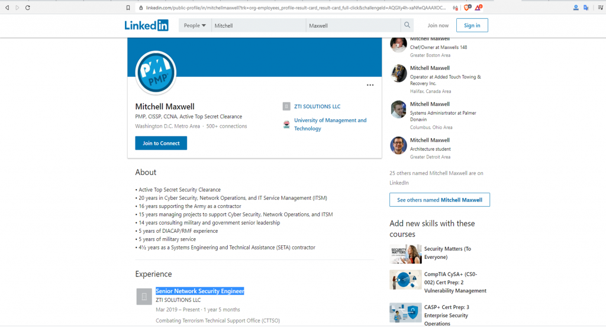Open the ZTI SOLUTIONS LLC link
Image resolution: width=606 pixels, height=328 pixels.
(x=317, y=106)
